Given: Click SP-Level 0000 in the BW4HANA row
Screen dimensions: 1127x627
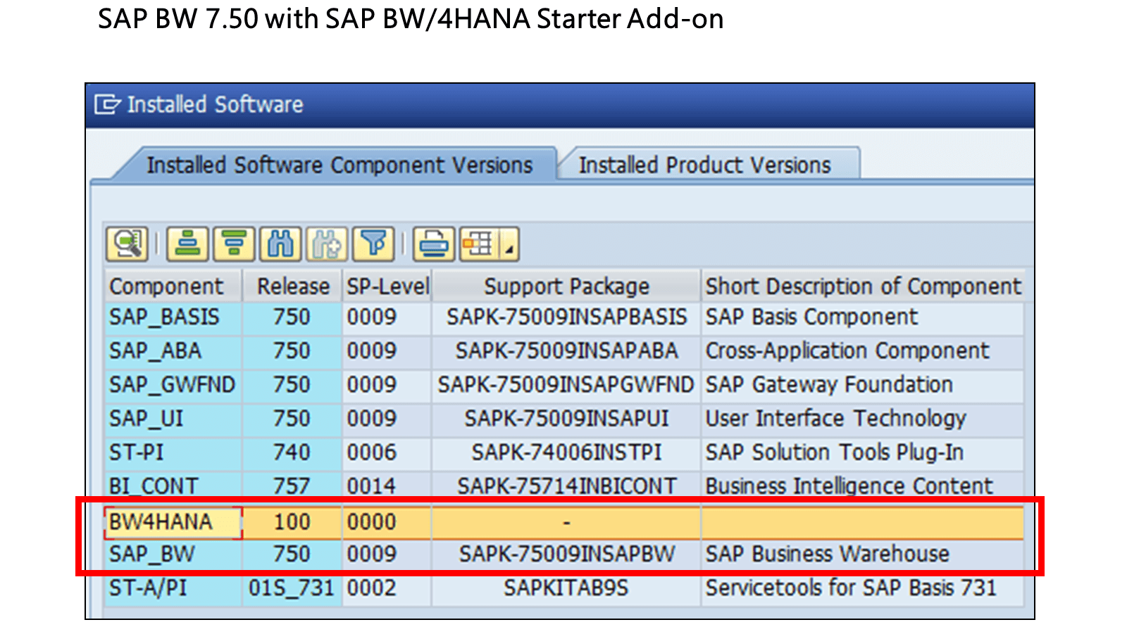Looking at the screenshot, I should pos(387,522).
